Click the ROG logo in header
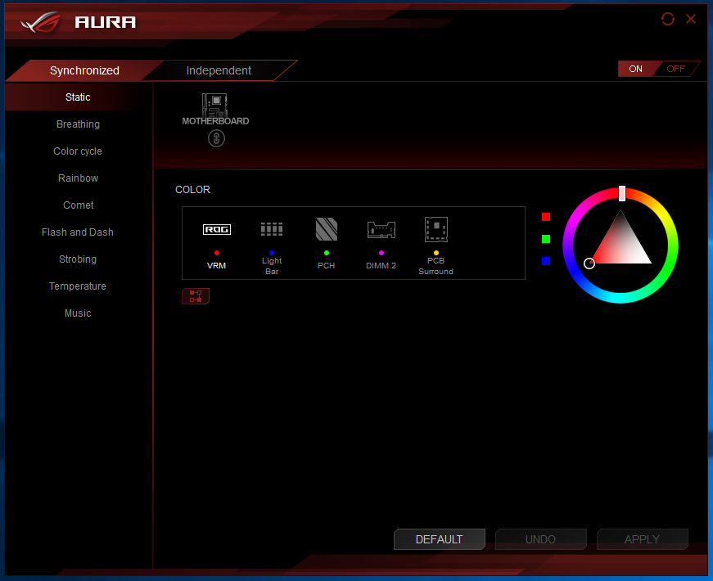This screenshot has width=713, height=581. [x=40, y=22]
